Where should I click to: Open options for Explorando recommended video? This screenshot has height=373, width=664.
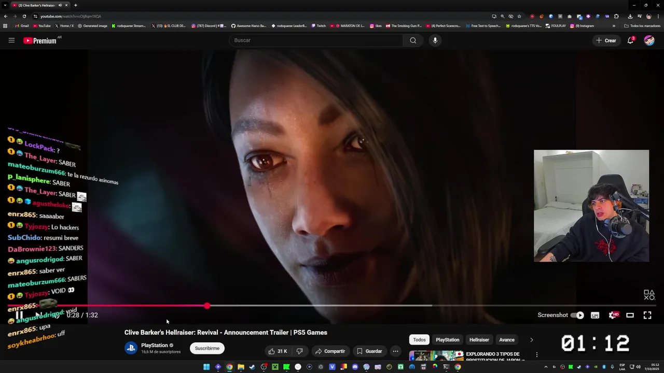[537, 355]
